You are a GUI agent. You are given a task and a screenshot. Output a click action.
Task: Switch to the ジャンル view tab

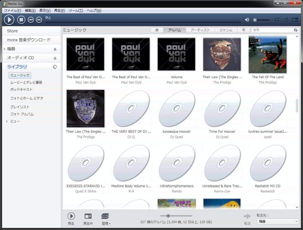point(226,30)
